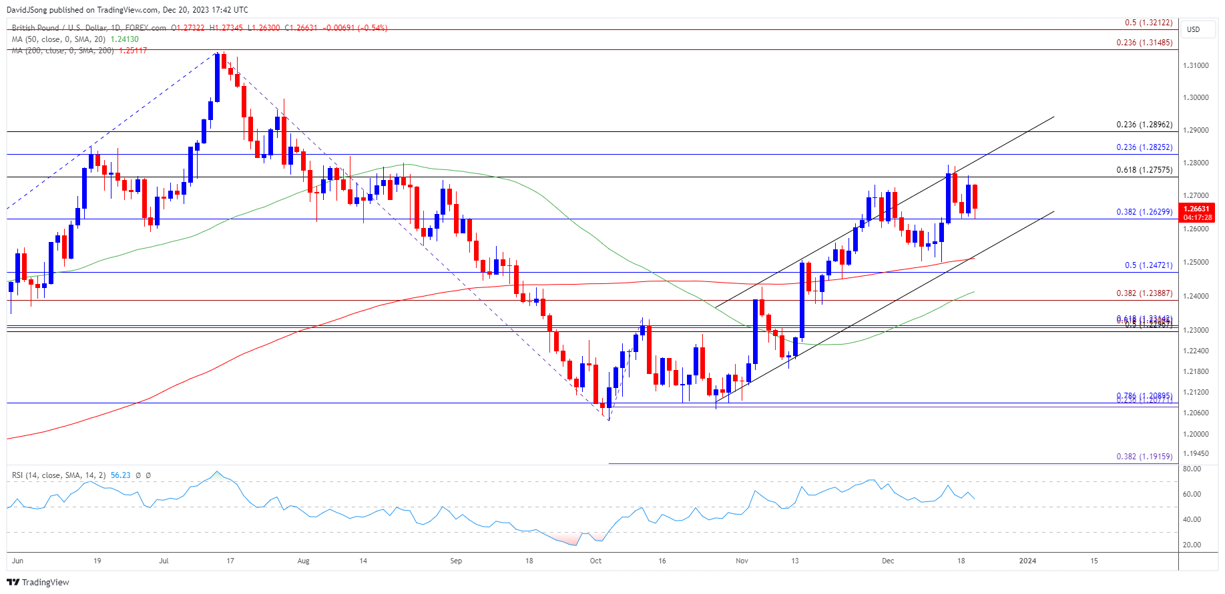Click the Dec label on time axis

point(888,561)
